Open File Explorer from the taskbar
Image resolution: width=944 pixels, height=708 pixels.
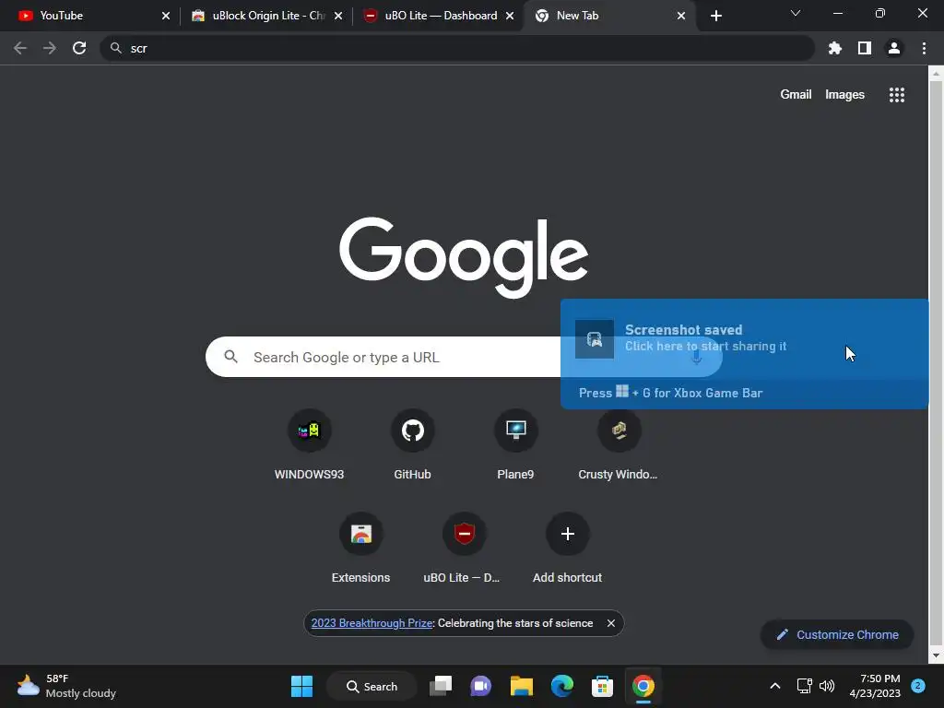point(522,686)
